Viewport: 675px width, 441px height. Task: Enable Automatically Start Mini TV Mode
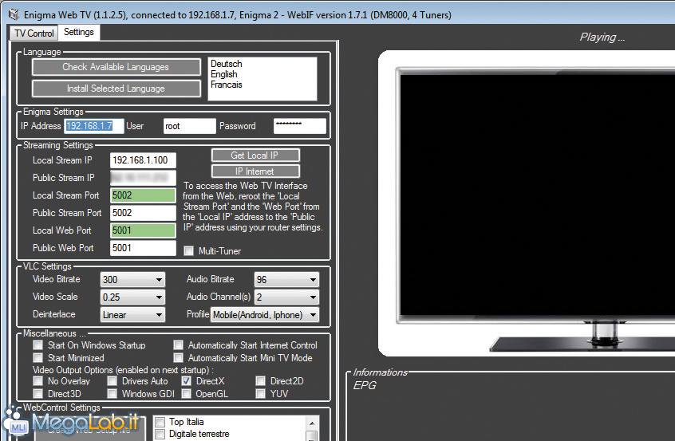tap(178, 357)
